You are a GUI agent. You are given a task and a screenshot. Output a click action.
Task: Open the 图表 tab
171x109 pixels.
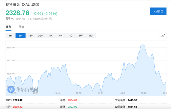tap(22, 27)
